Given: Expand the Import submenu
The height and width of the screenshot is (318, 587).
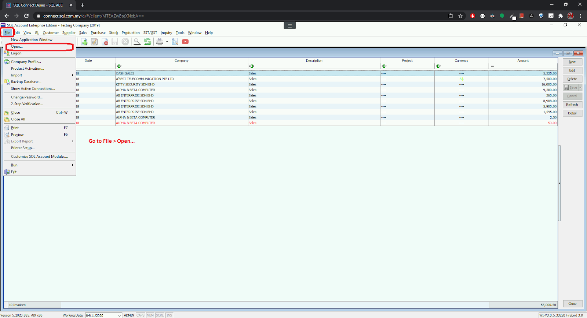Looking at the screenshot, I should (x=40, y=75).
